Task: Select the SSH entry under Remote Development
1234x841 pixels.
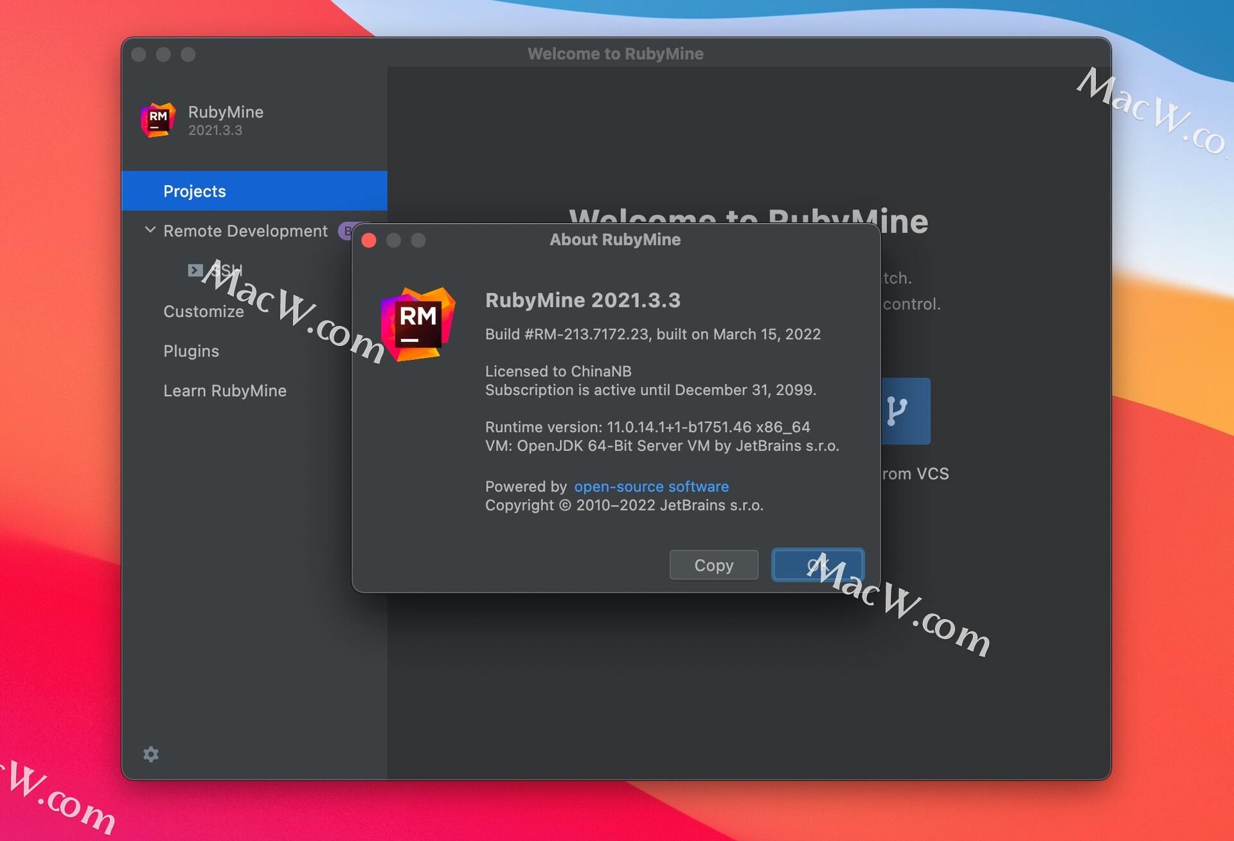Action: coord(227,270)
